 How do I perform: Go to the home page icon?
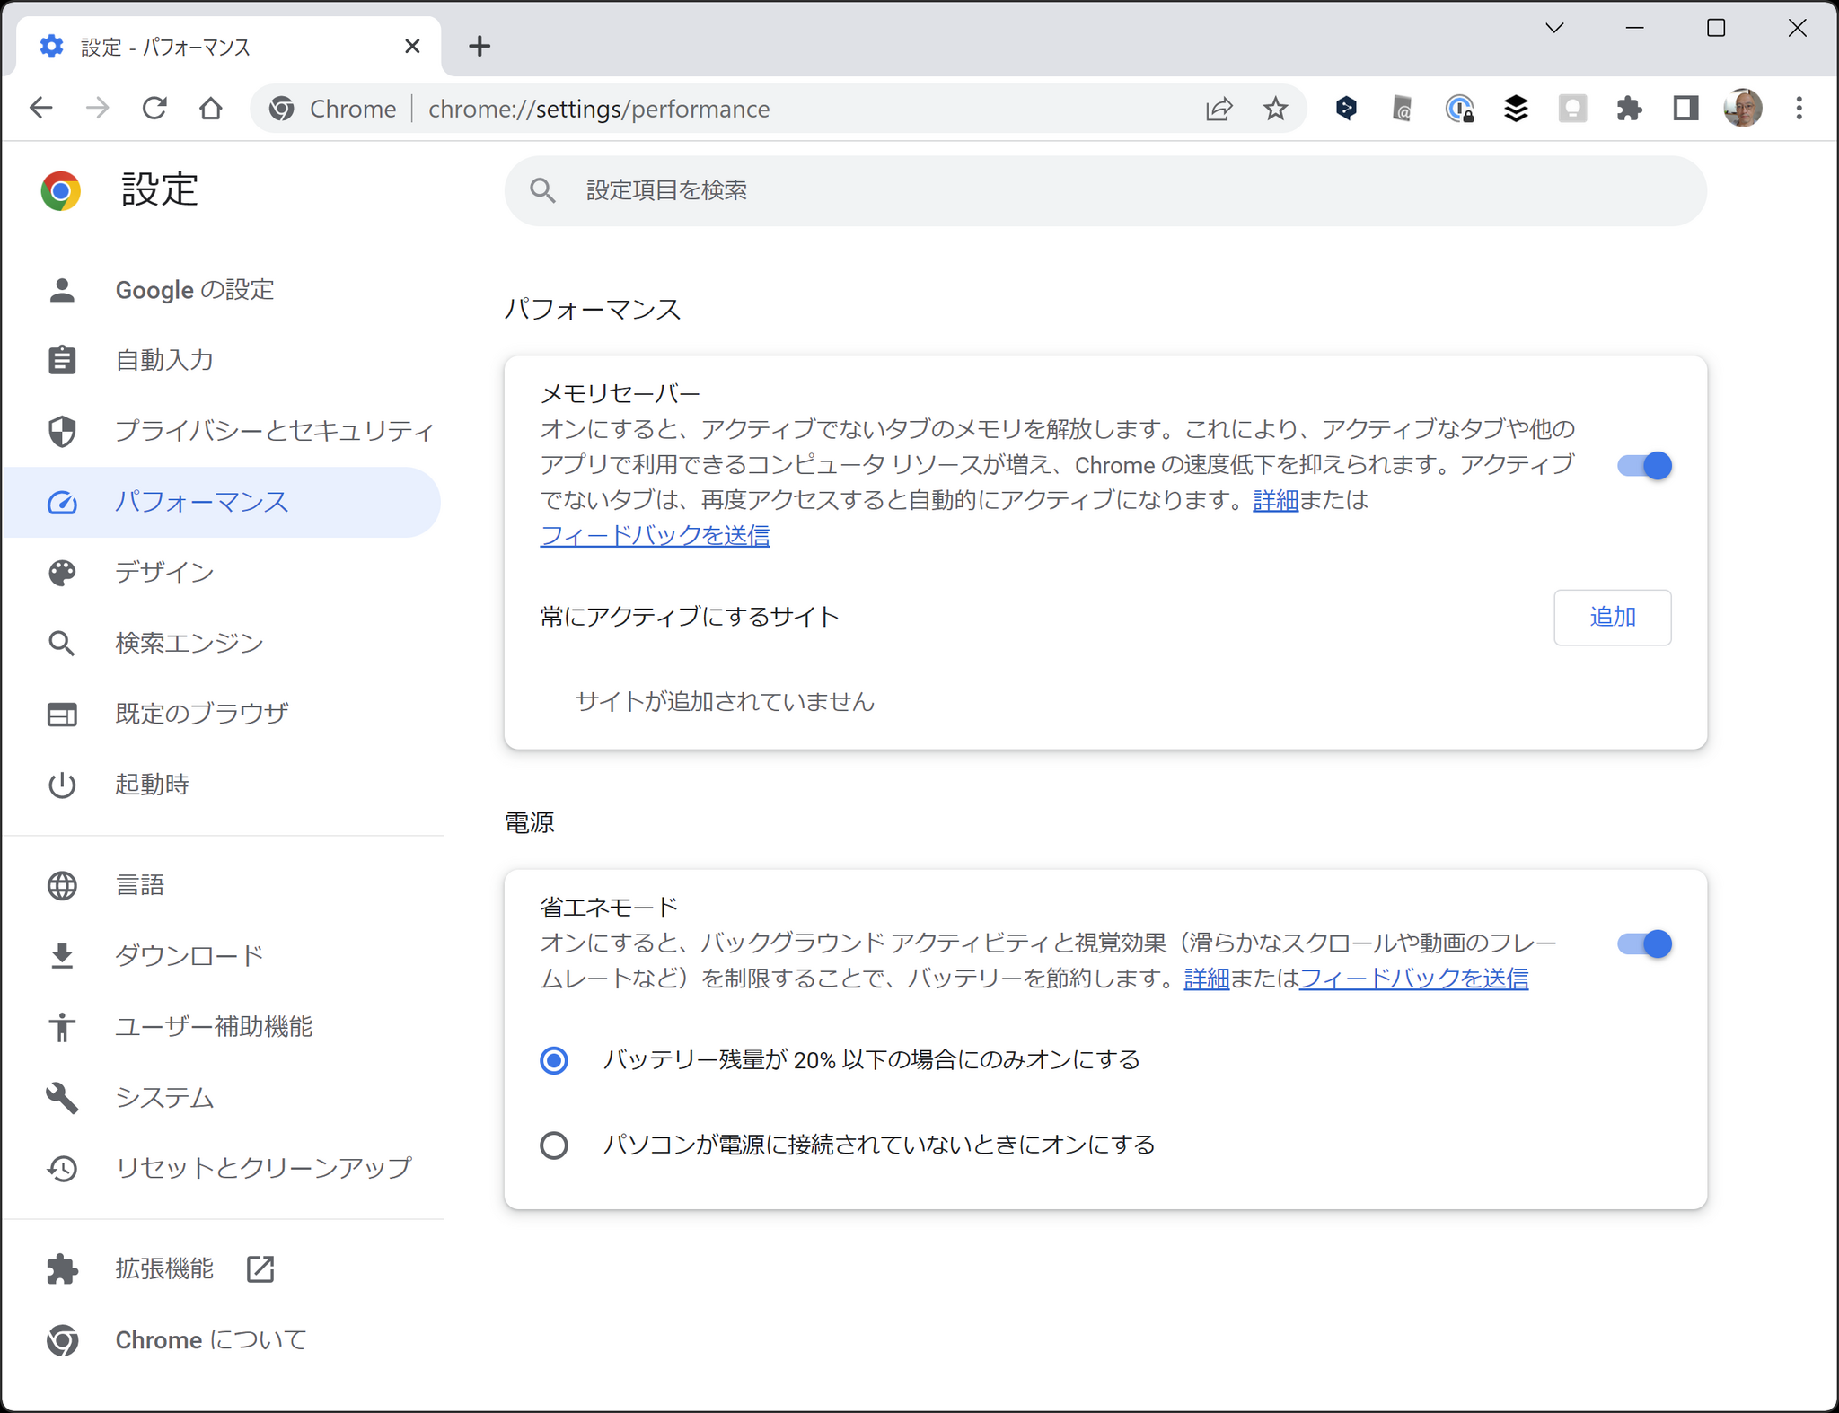pos(210,109)
